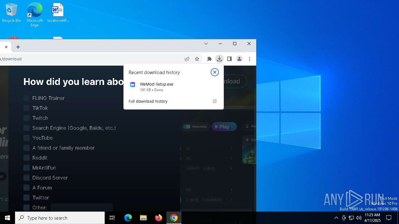Open the locationdiff Word document icon
Screen dimensions: 399x224
58,13
